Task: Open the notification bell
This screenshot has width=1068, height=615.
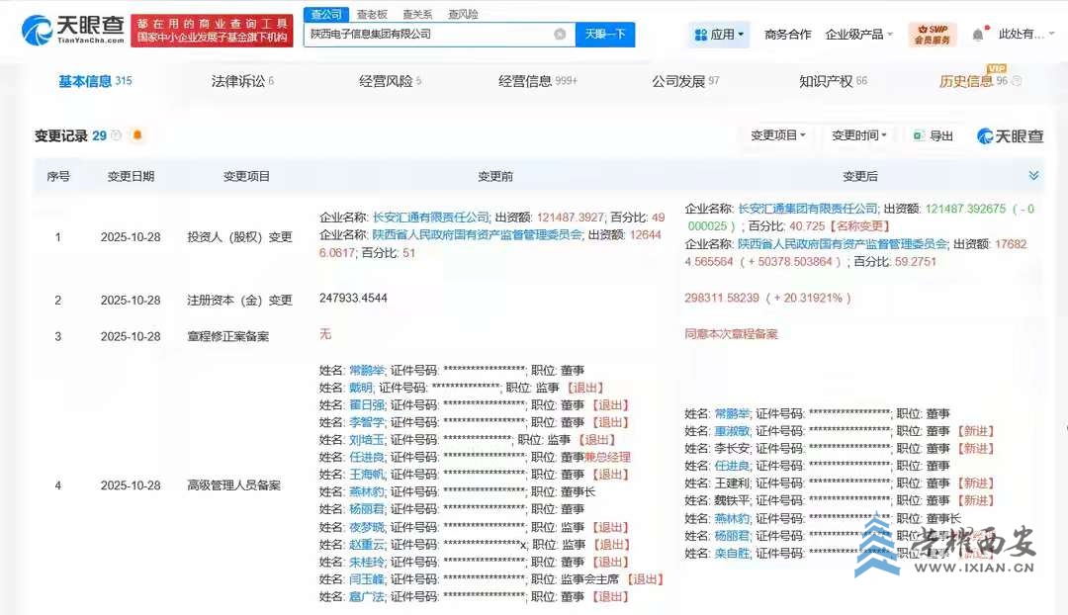Action: click(978, 35)
